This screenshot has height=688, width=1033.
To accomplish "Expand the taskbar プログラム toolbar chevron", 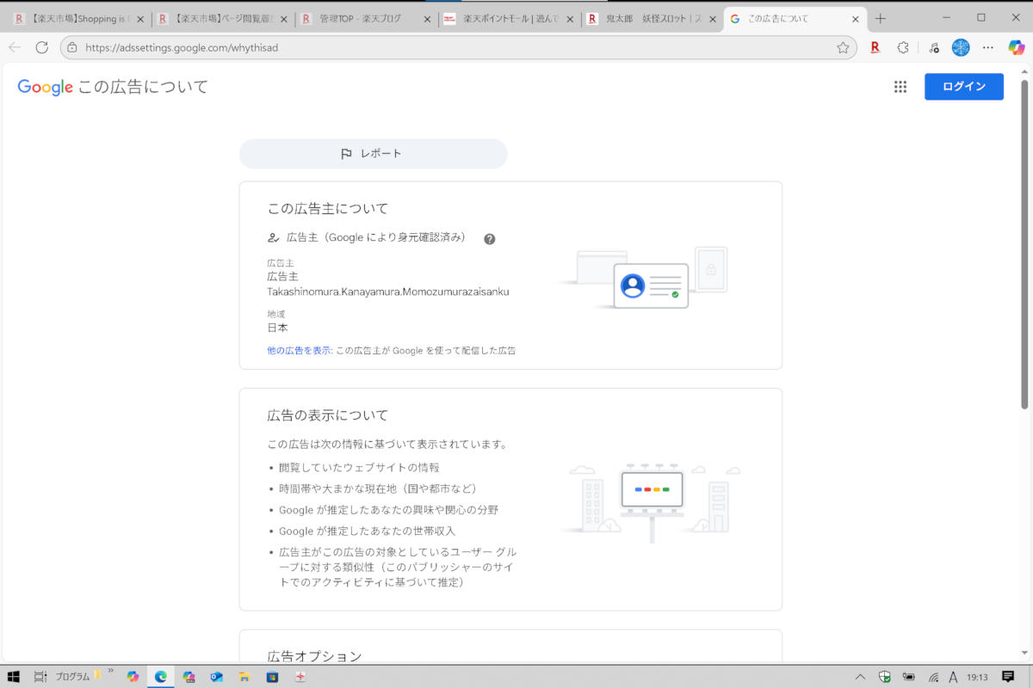I will (x=110, y=672).
